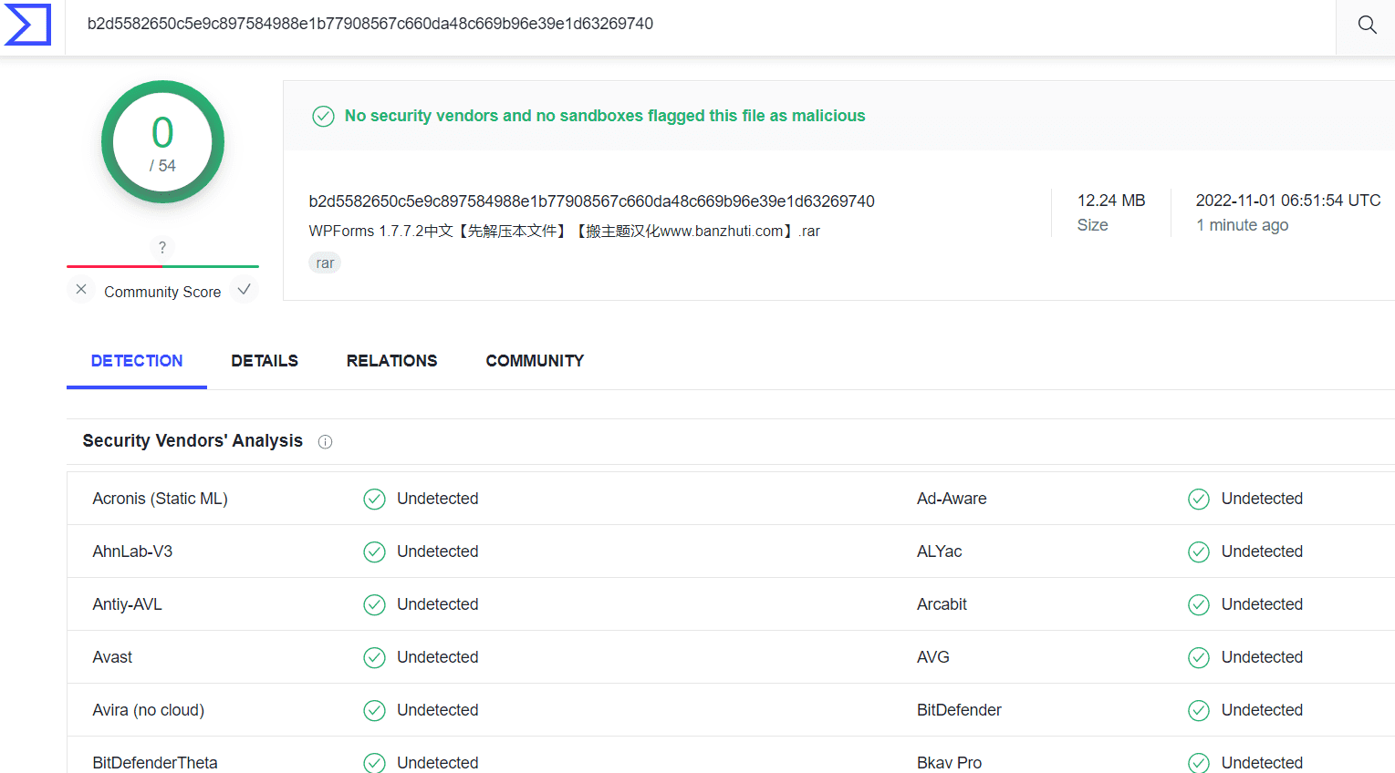
Task: Click the AhnLab-V3 vendor name
Action: point(132,551)
